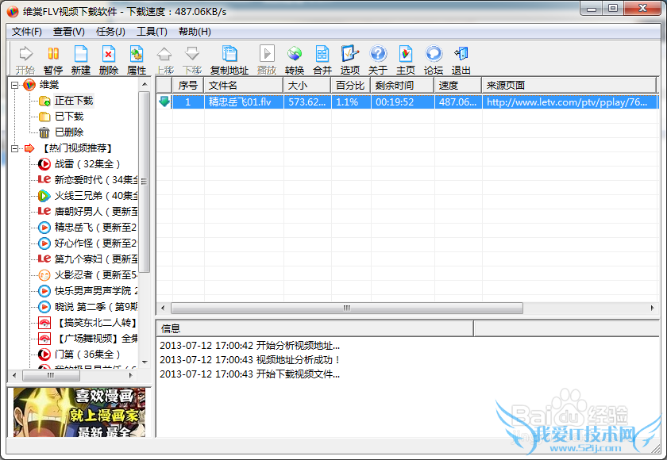Sort by 剩余时间 column header

pos(403,86)
